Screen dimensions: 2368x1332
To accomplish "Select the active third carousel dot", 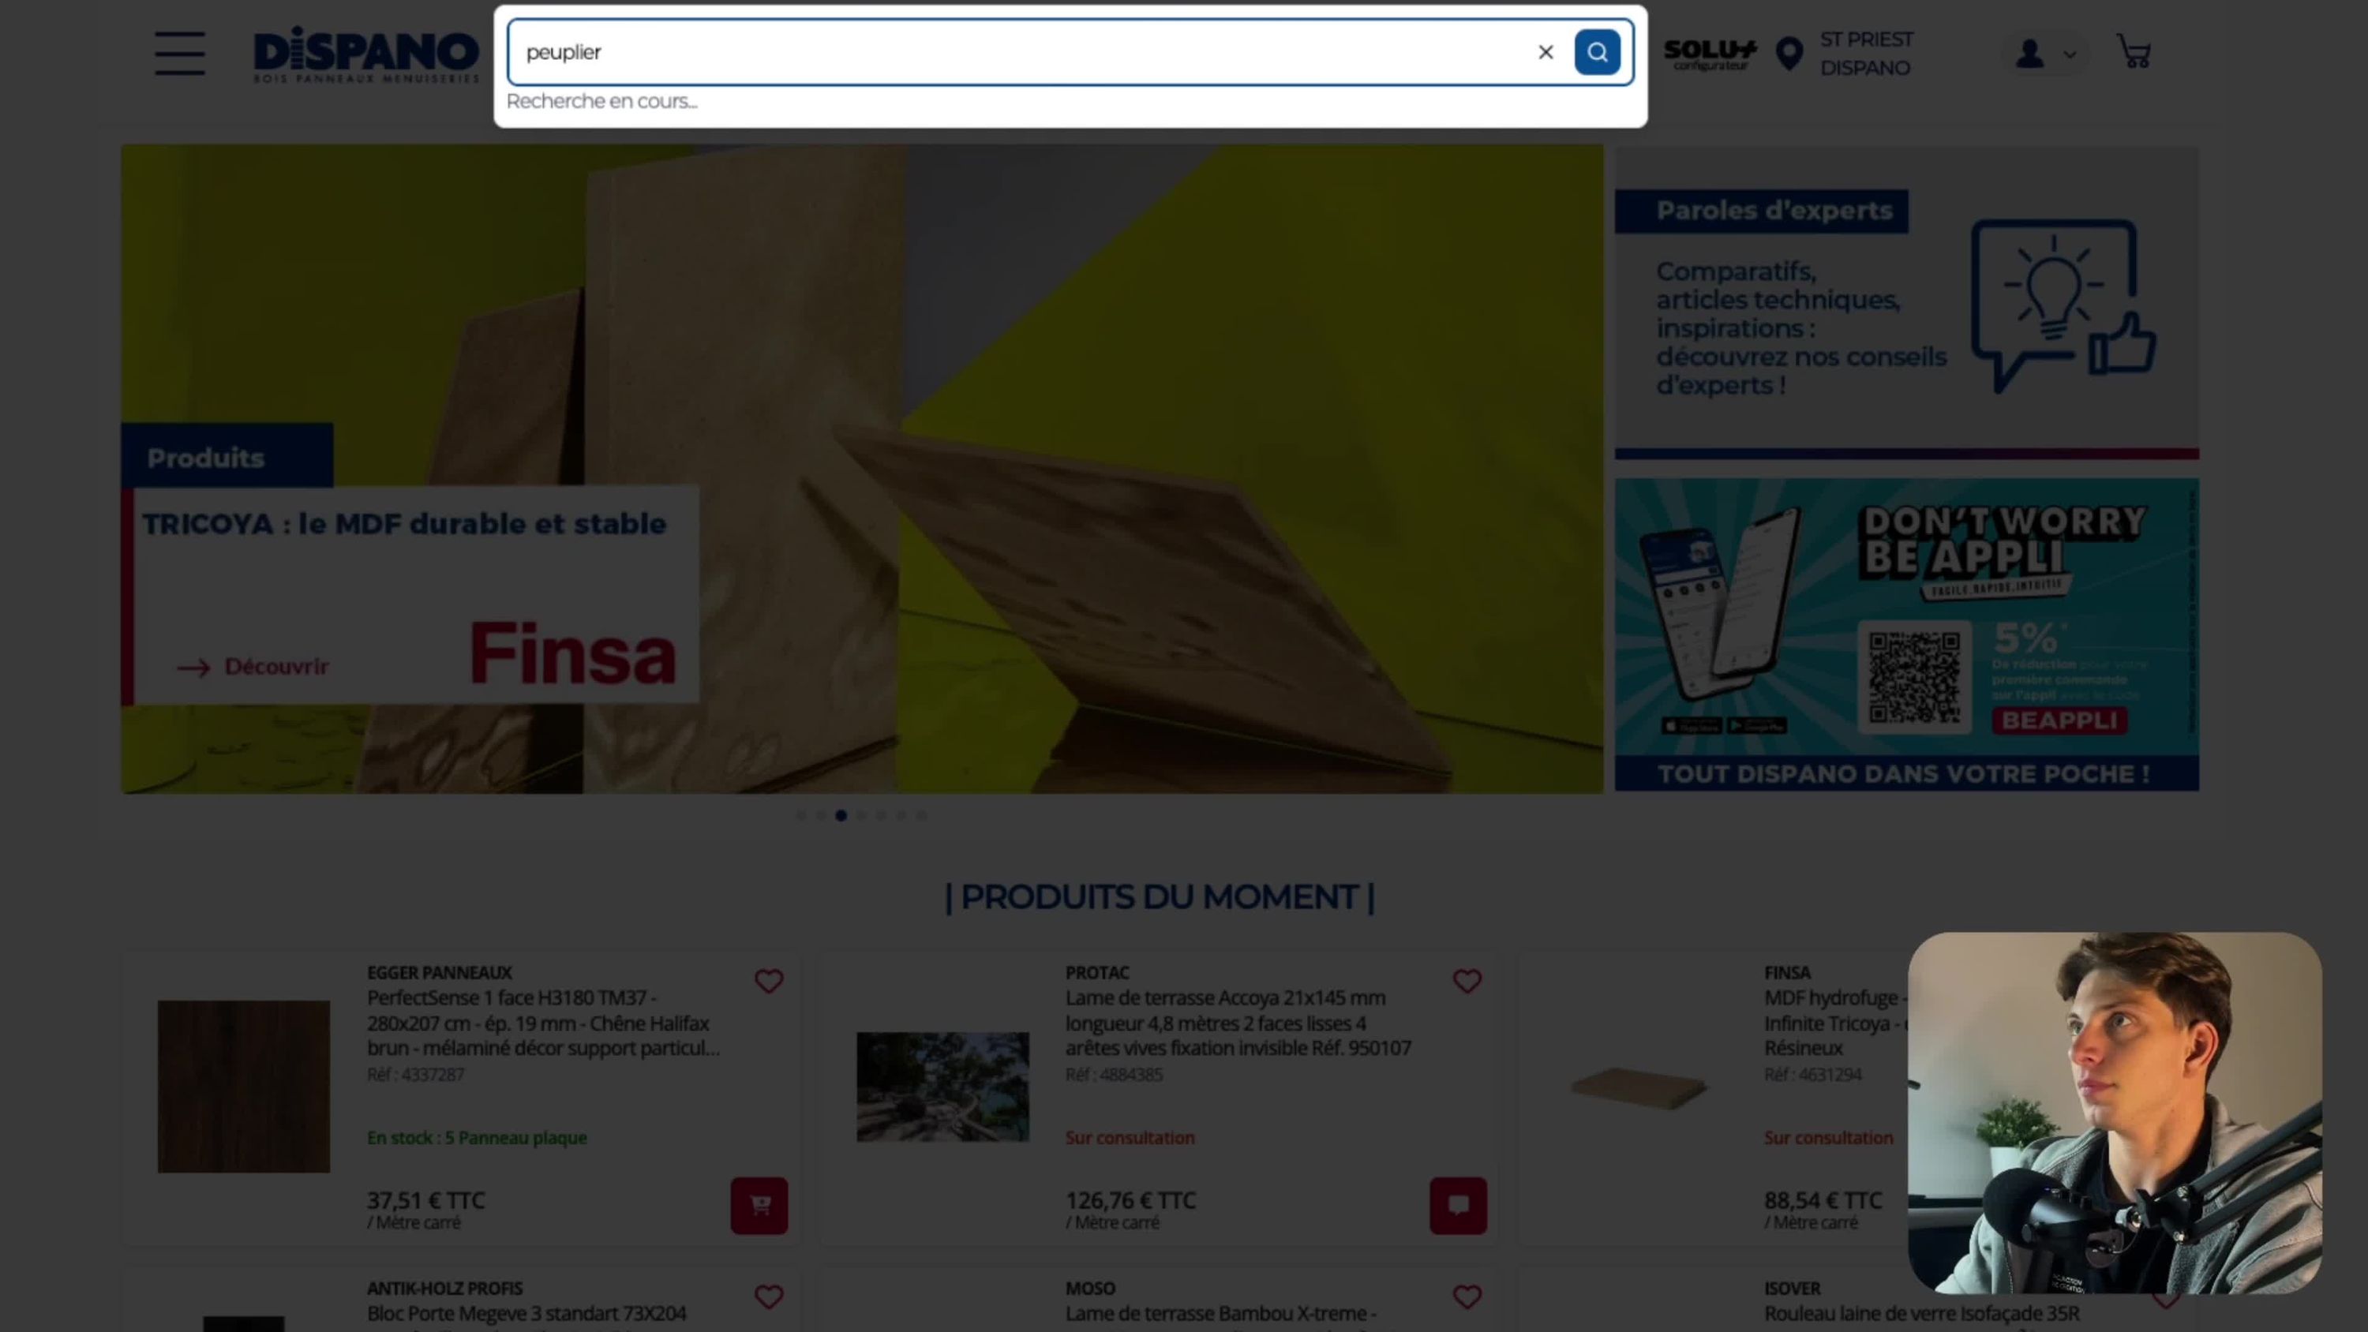I will coord(841,815).
